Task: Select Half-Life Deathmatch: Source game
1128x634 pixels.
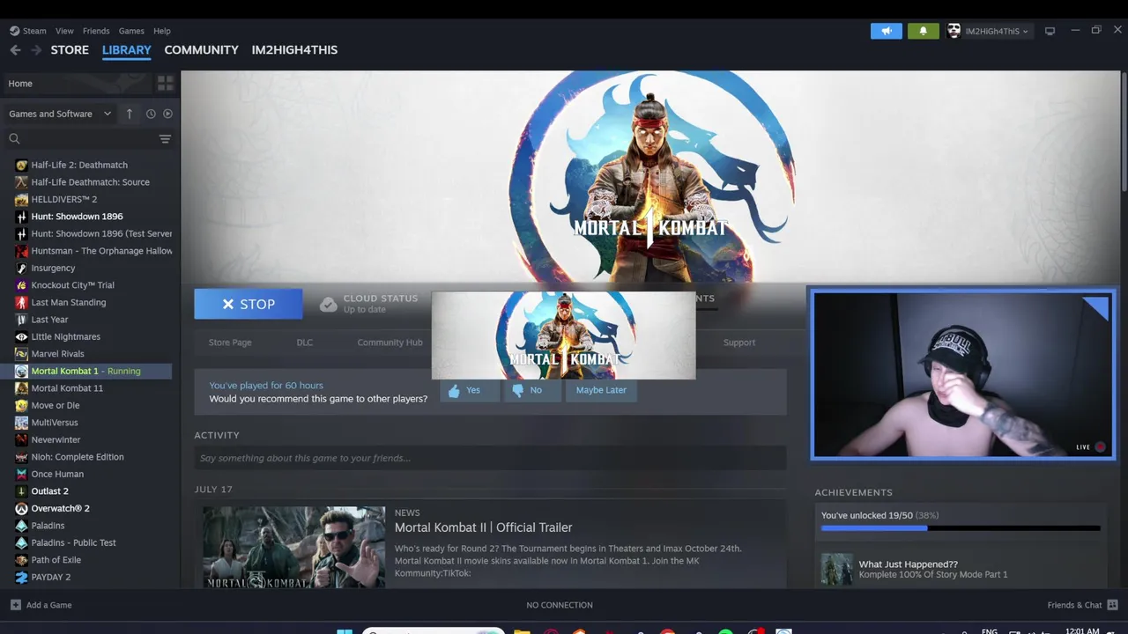Action: point(90,182)
